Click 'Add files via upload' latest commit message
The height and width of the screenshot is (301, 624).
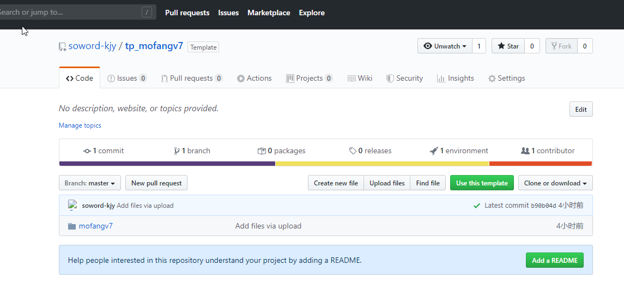[x=146, y=206]
